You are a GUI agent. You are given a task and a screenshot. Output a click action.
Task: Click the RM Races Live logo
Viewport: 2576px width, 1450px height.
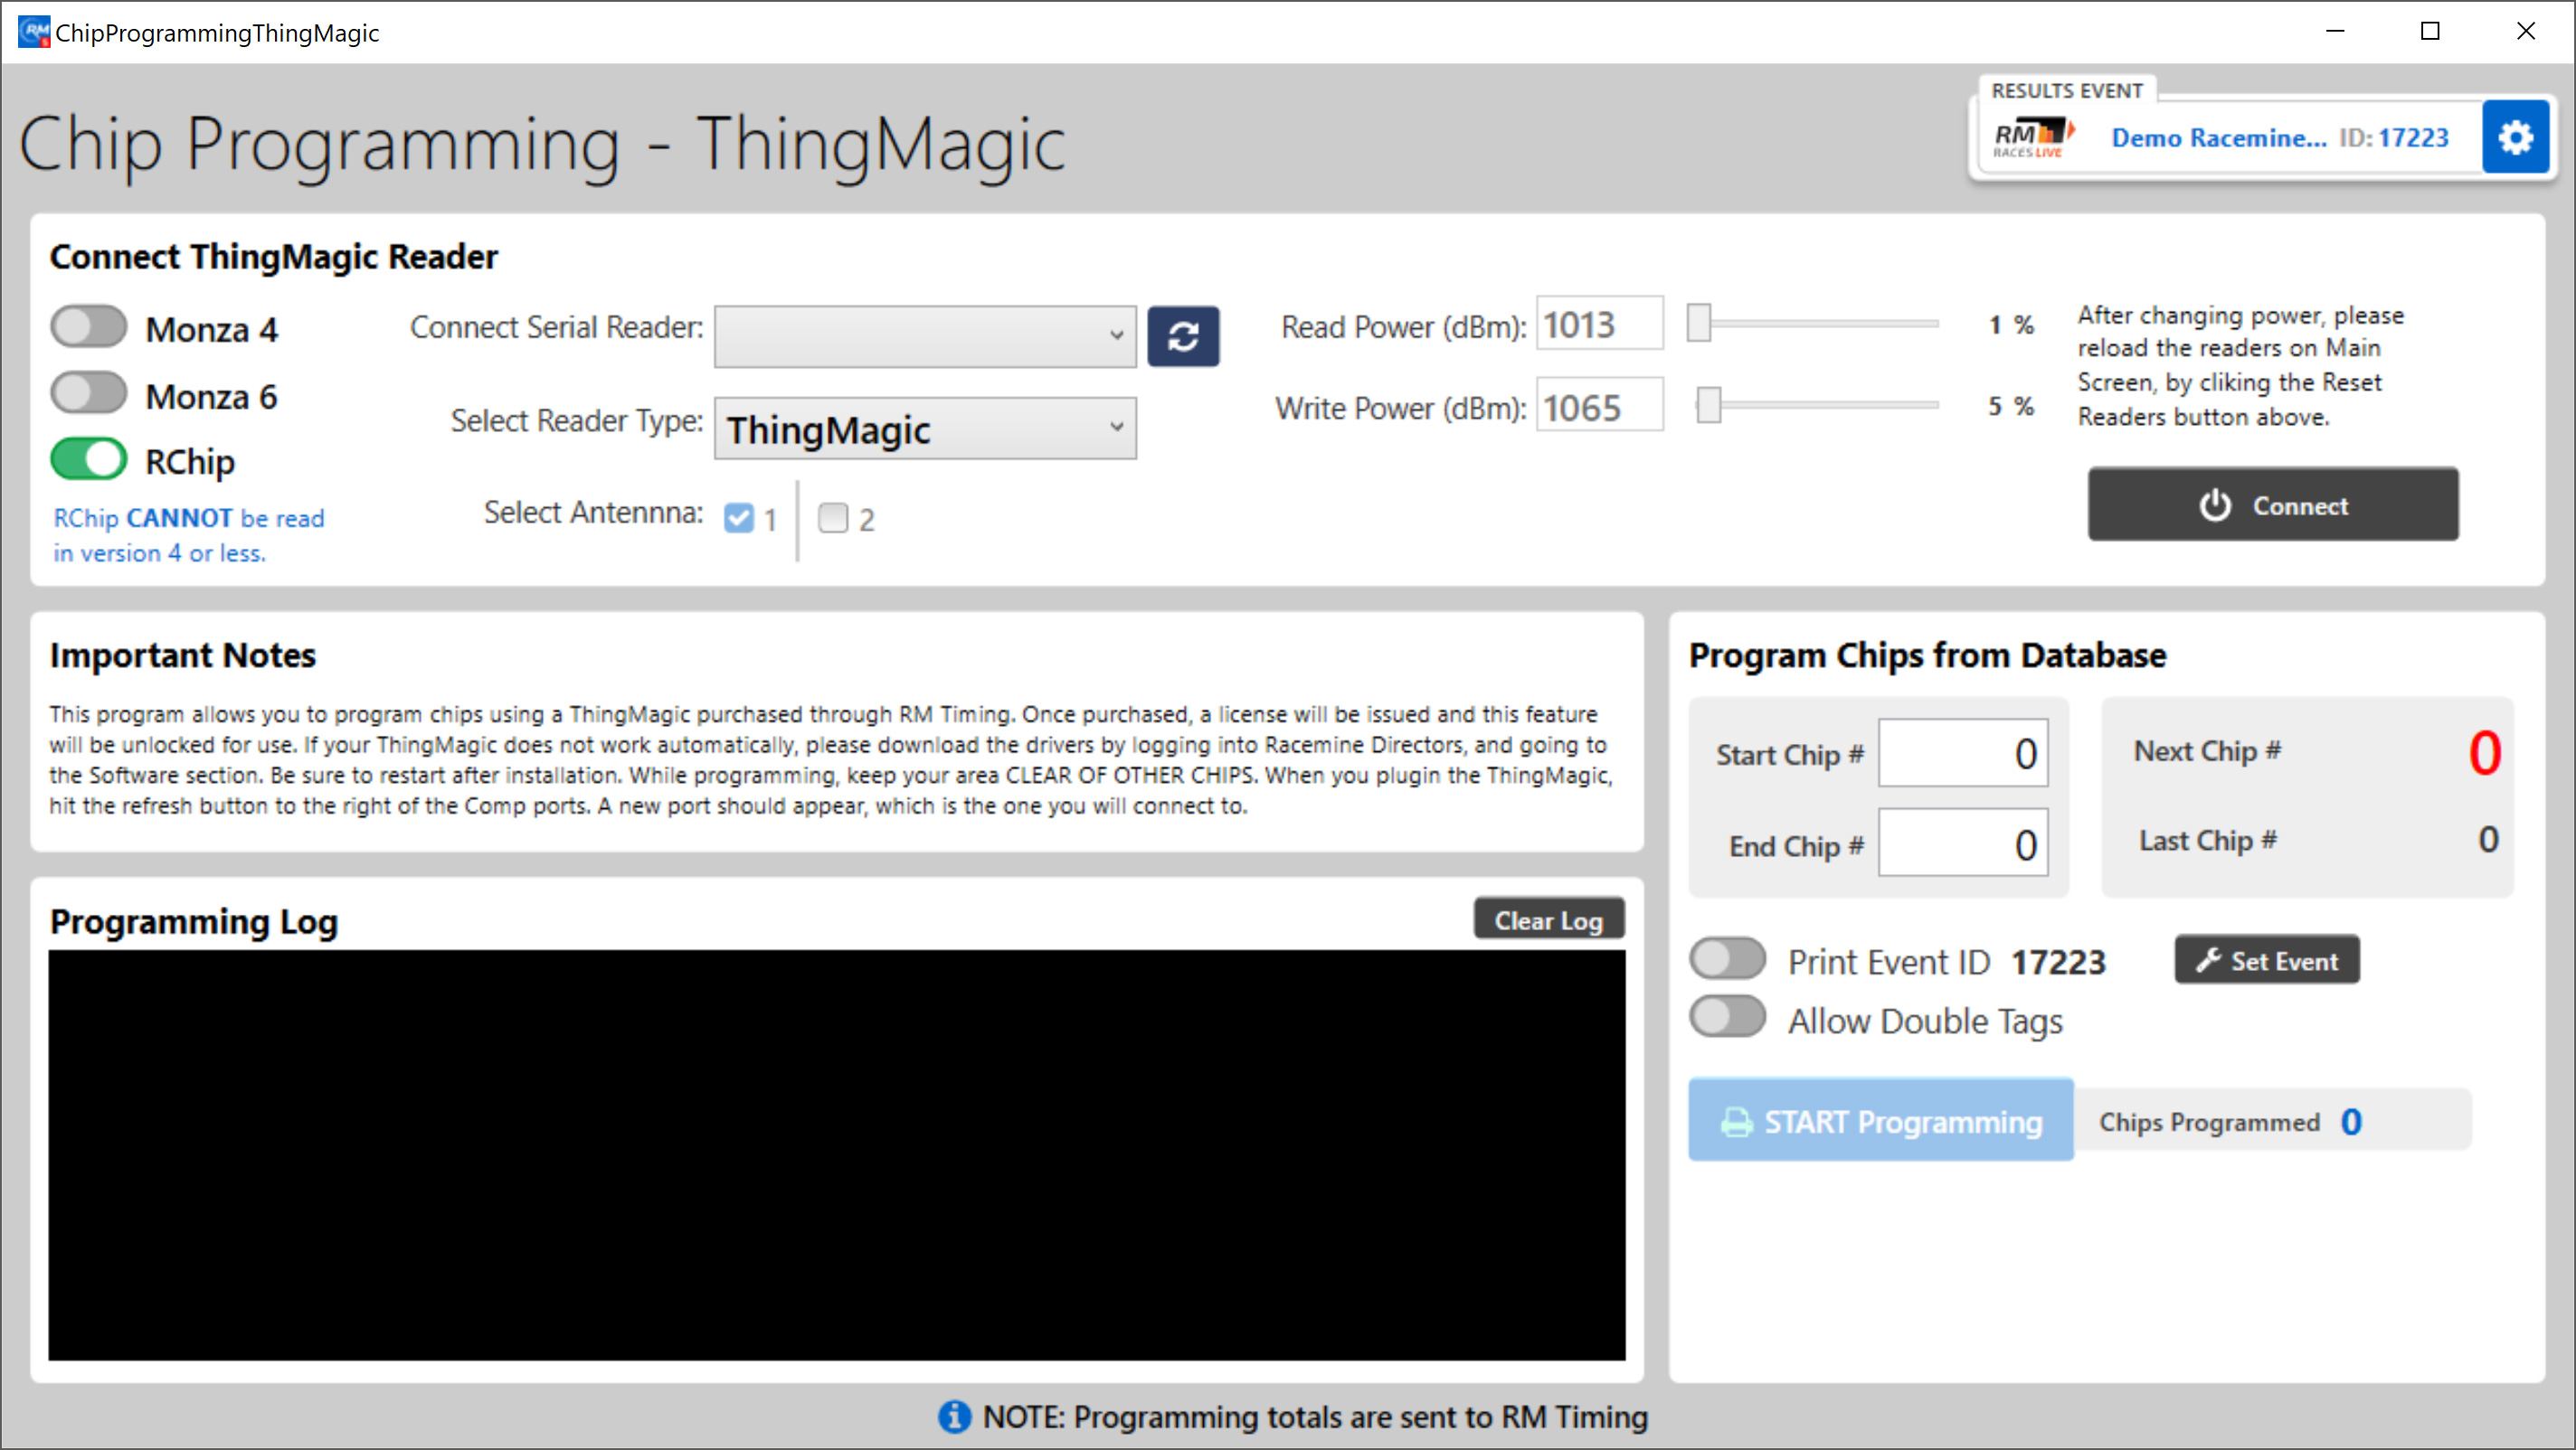[2034, 138]
